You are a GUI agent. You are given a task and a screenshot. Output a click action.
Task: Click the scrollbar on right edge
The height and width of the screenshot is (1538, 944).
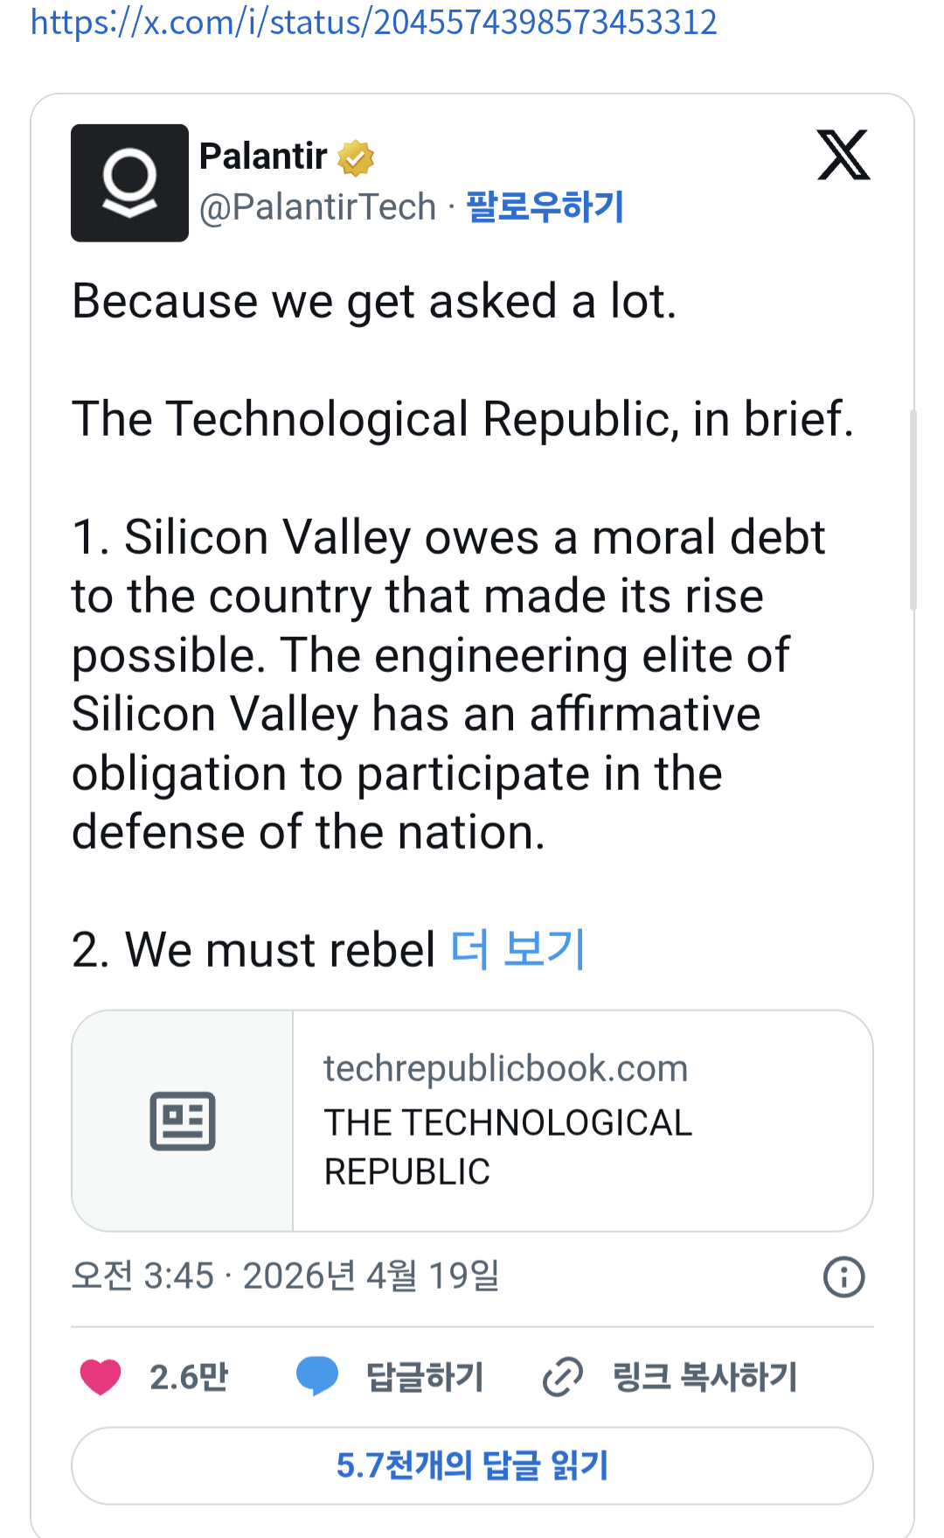913,509
